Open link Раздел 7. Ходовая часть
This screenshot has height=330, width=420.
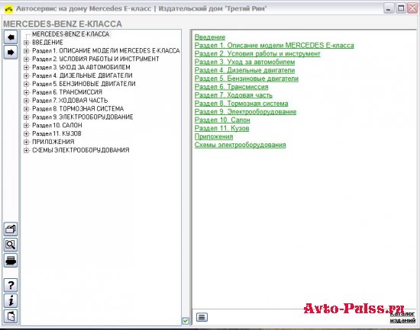234,95
